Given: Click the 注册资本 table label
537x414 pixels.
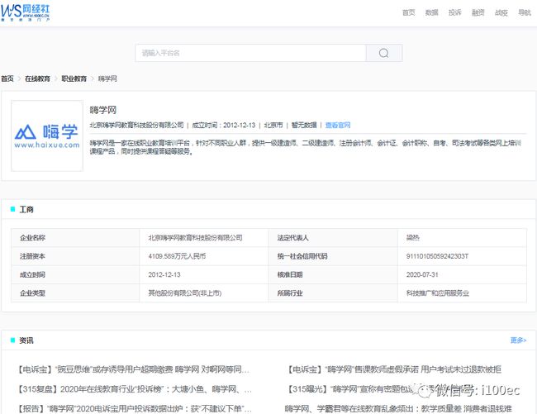Looking at the screenshot, I should pos(32,256).
